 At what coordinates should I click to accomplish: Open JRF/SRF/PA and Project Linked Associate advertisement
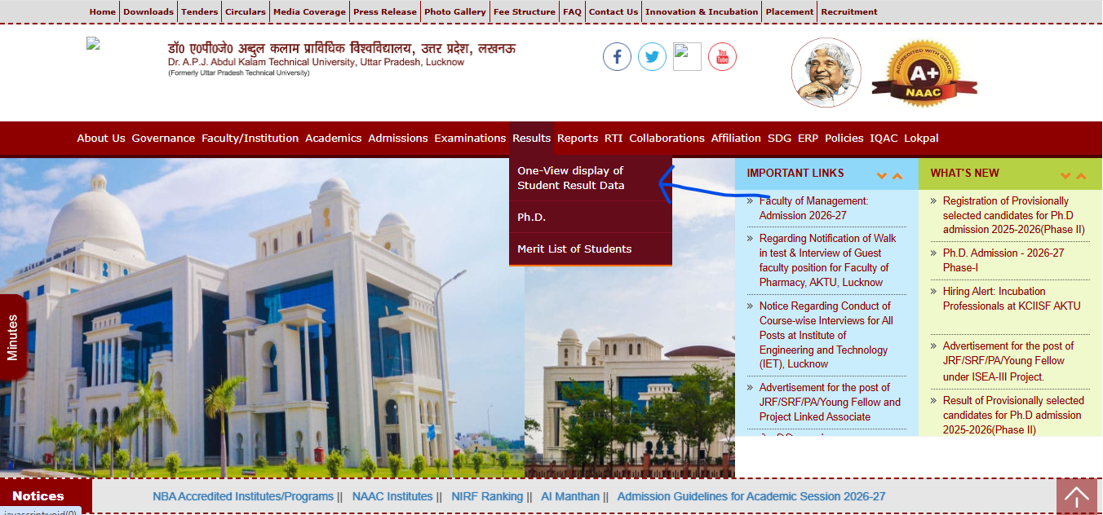[830, 402]
